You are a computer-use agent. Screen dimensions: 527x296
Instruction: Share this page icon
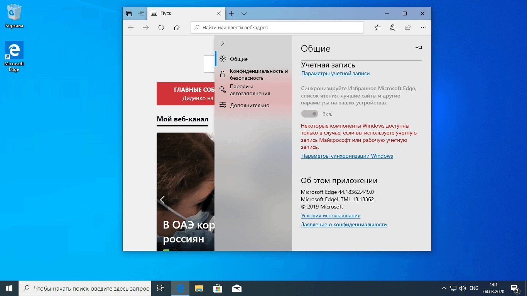click(x=408, y=27)
